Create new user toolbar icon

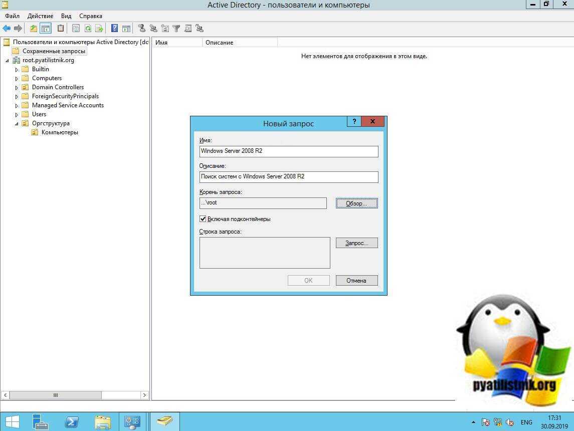coord(142,28)
